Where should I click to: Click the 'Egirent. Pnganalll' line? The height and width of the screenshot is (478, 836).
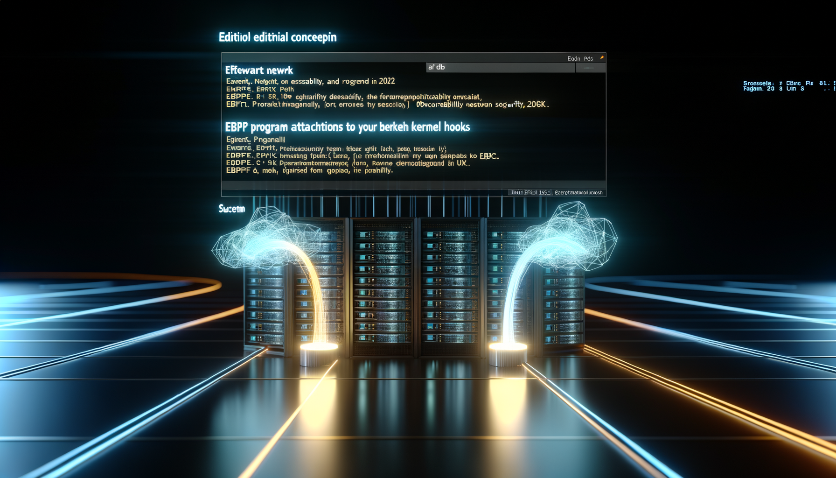(255, 140)
